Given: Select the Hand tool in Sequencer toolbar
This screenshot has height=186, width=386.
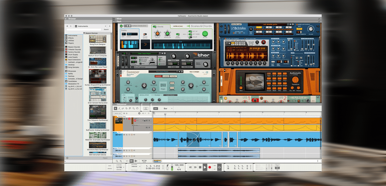Looking at the screenshot, I should [137, 108].
